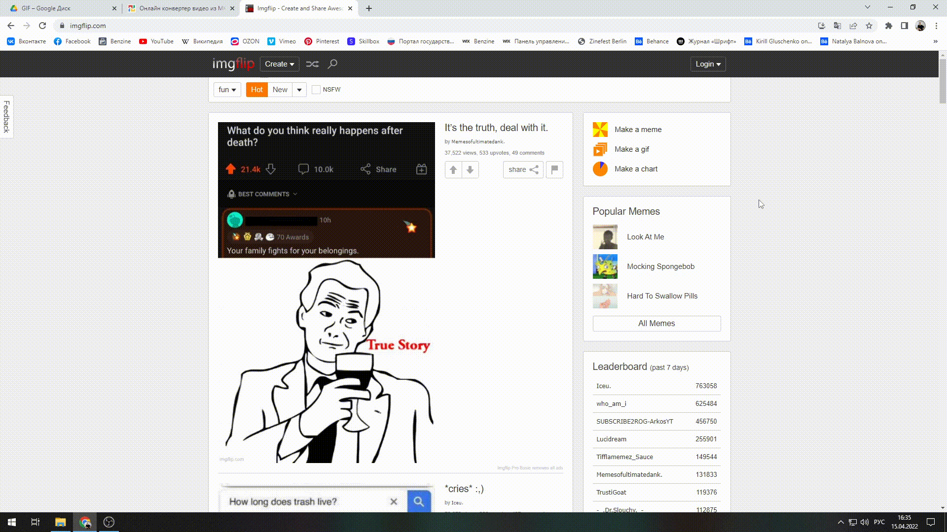Open the Pinterest bookmark
947x532 pixels.
pos(322,41)
